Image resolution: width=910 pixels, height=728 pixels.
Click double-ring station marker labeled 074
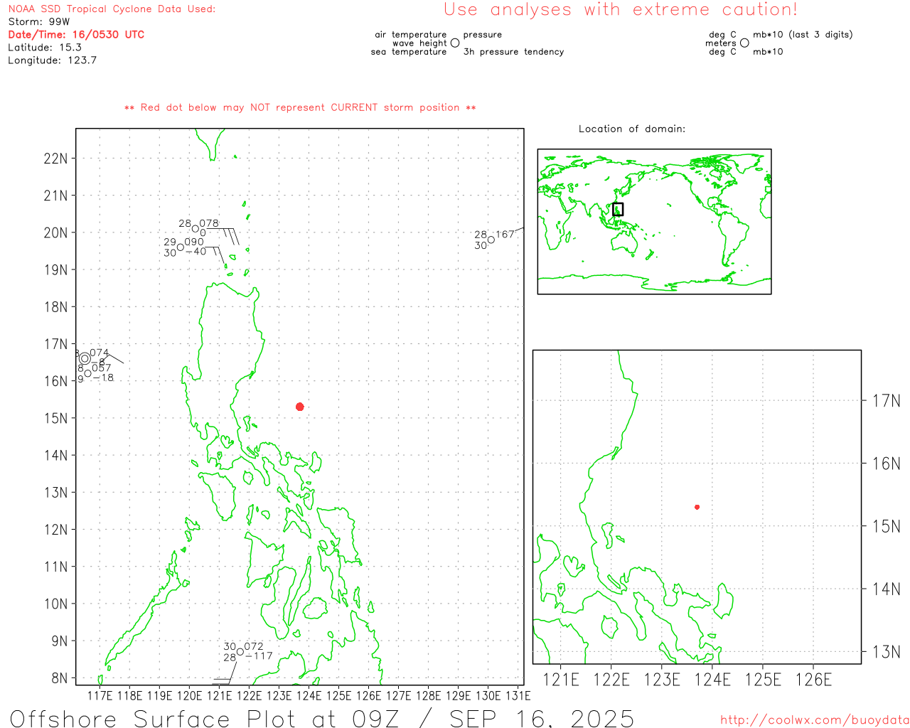(85, 358)
